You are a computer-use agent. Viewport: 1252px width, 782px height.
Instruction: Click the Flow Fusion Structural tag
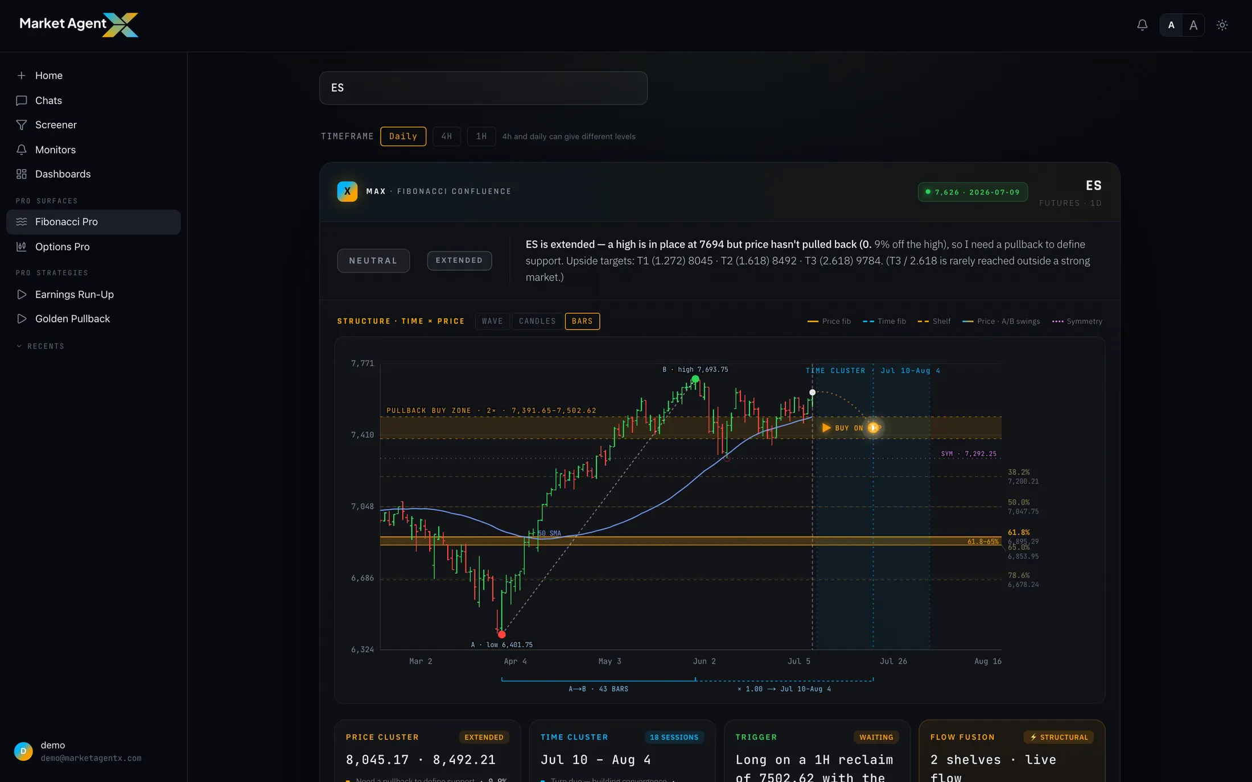(x=1059, y=738)
